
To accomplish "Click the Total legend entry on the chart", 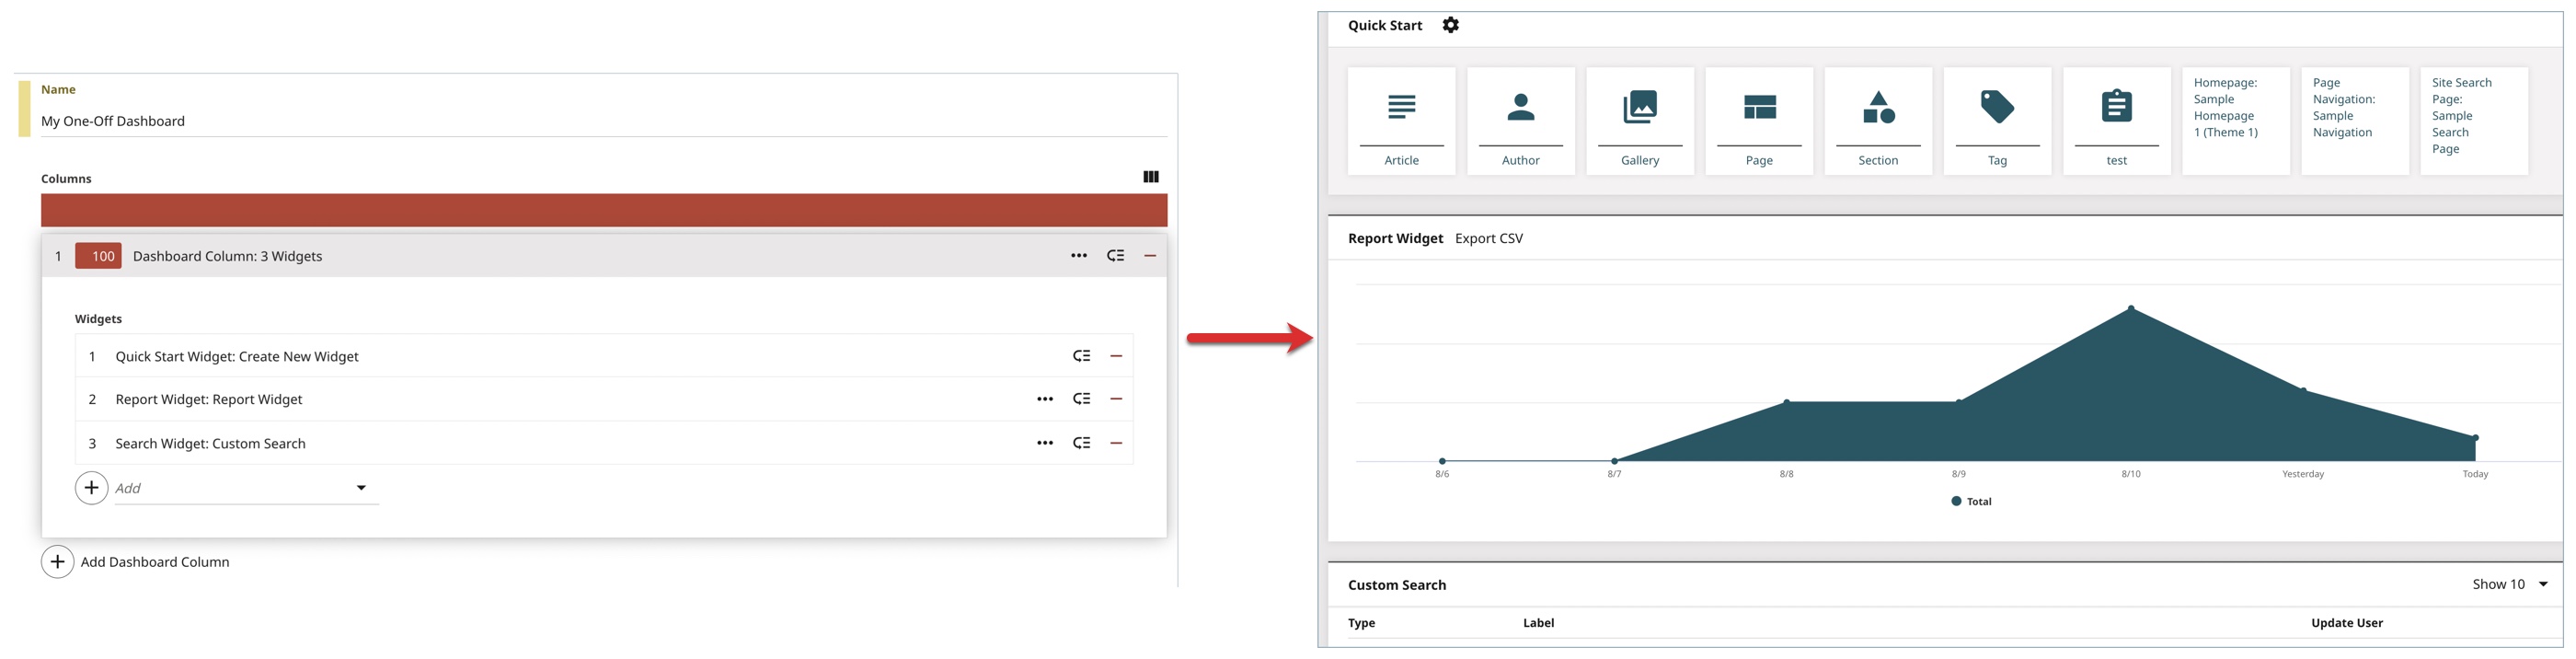I will [1970, 502].
